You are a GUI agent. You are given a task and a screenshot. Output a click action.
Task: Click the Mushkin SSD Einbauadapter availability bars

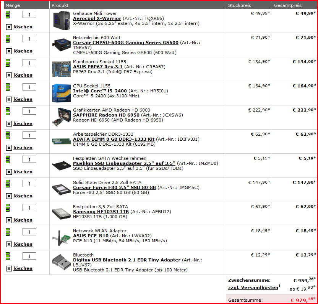click(x=8, y=159)
